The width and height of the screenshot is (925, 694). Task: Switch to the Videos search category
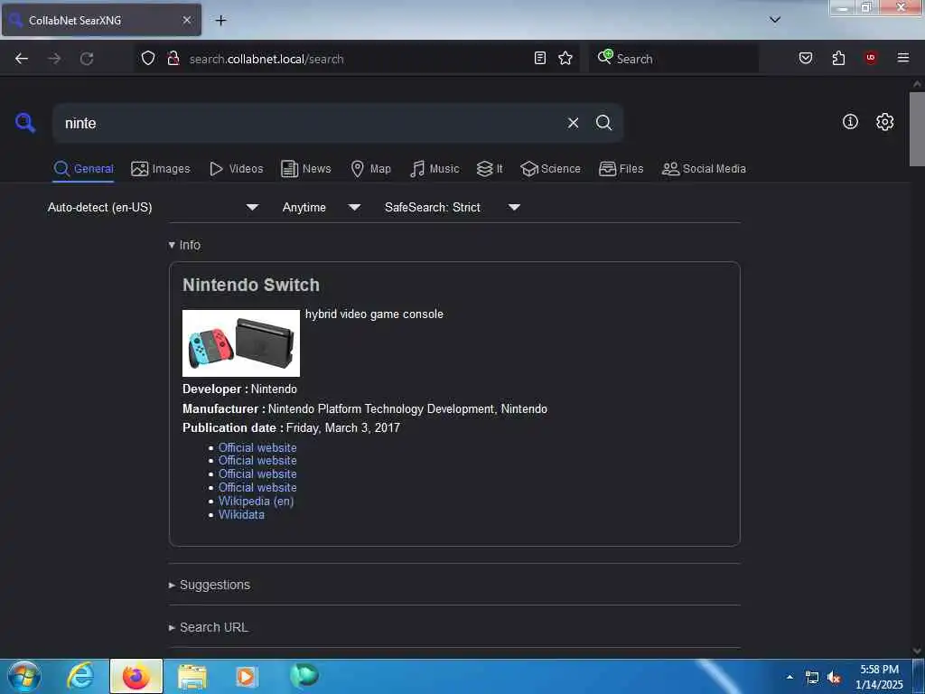coord(237,169)
